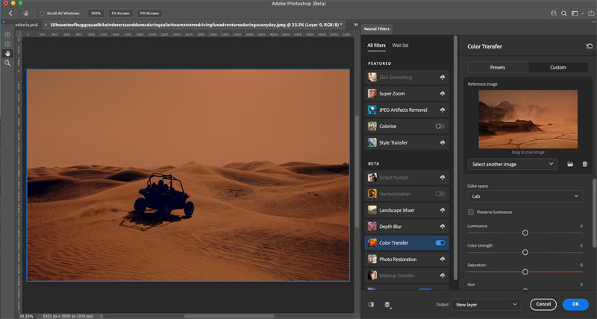This screenshot has height=319, width=597.
Task: Open the Color space Lab dropdown
Action: tap(525, 196)
